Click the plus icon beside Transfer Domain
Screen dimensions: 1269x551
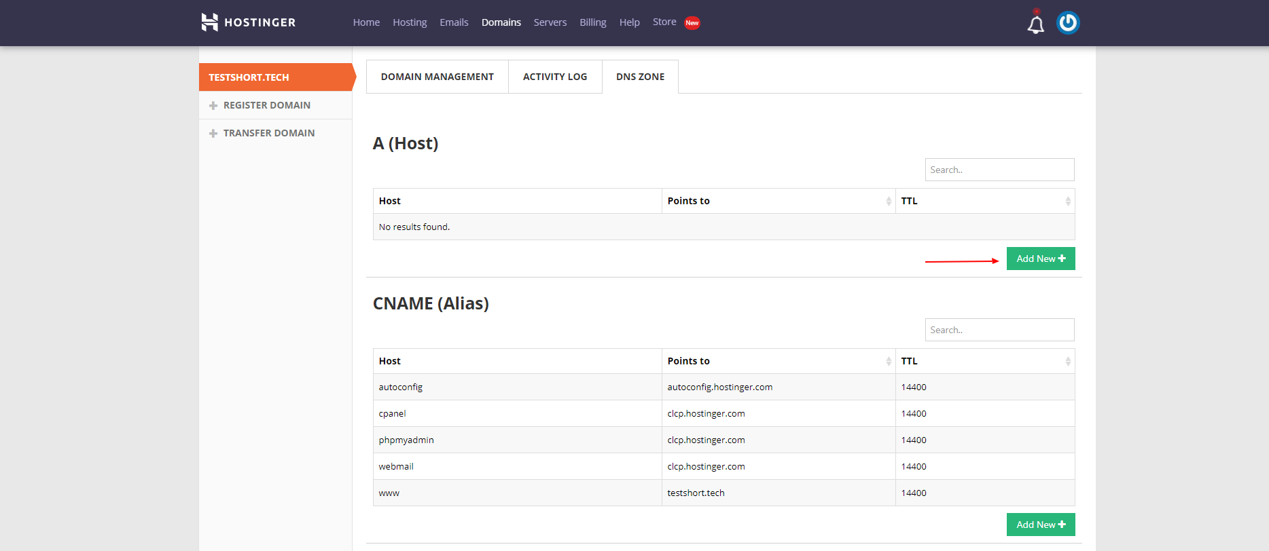[x=213, y=134]
